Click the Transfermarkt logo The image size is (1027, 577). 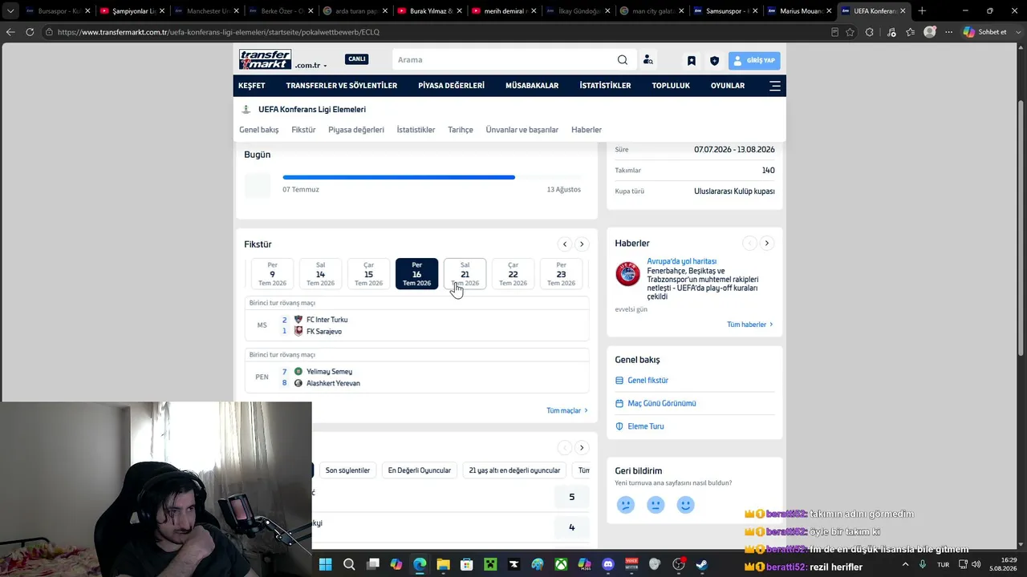pyautogui.click(x=265, y=59)
